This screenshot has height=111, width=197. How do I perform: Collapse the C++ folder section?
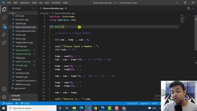pos(23,13)
